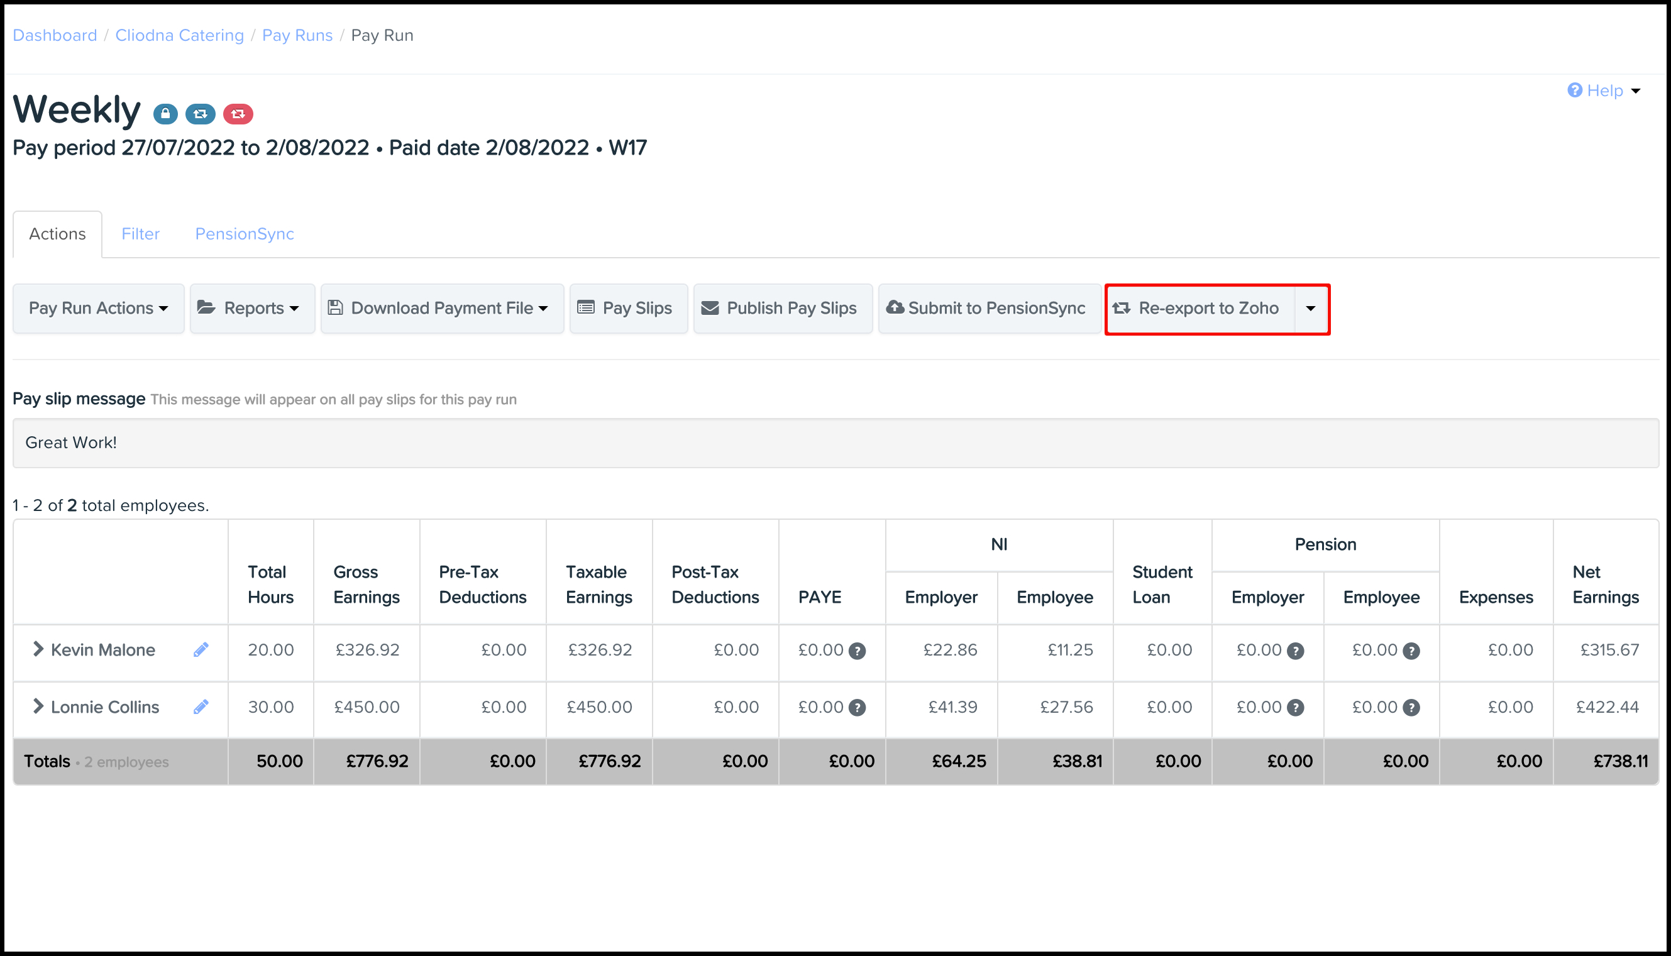Click PAYE help icon for Kevin Malone
Image resolution: width=1671 pixels, height=956 pixels.
[857, 651]
